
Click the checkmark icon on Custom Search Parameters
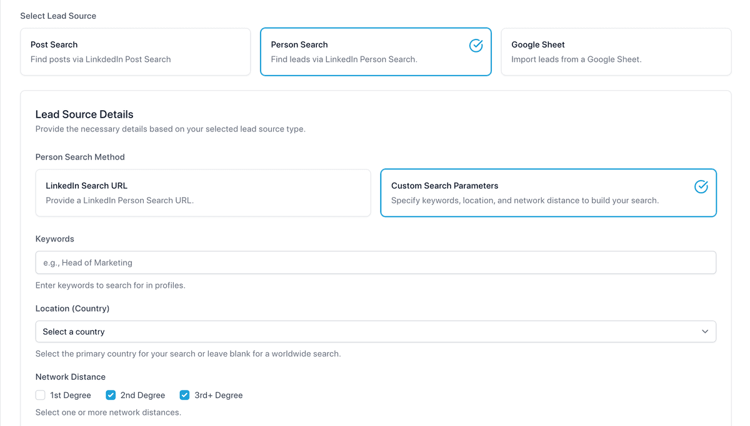click(x=701, y=186)
